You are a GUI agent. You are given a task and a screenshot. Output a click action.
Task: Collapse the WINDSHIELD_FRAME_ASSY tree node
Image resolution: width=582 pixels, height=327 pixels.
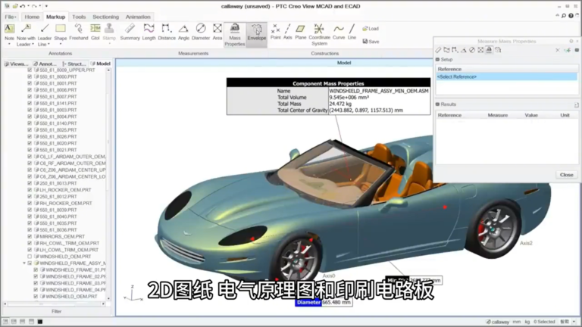(24, 263)
